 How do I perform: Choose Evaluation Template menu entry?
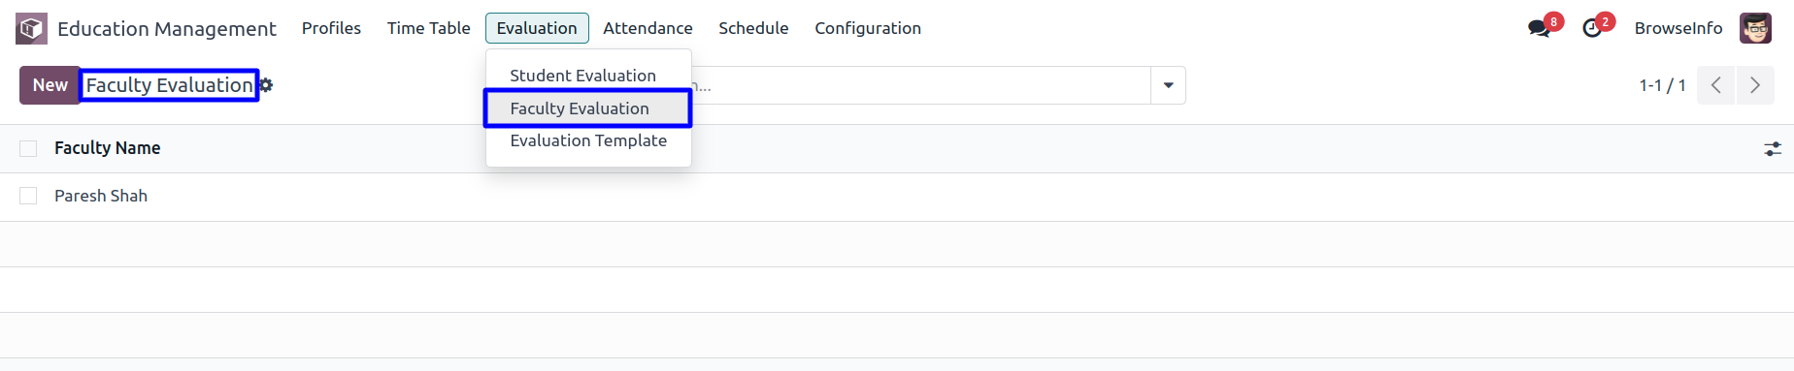tap(588, 140)
